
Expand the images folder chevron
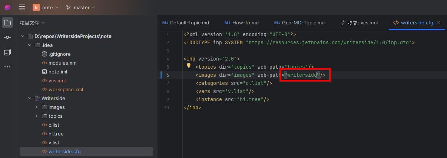click(x=37, y=107)
